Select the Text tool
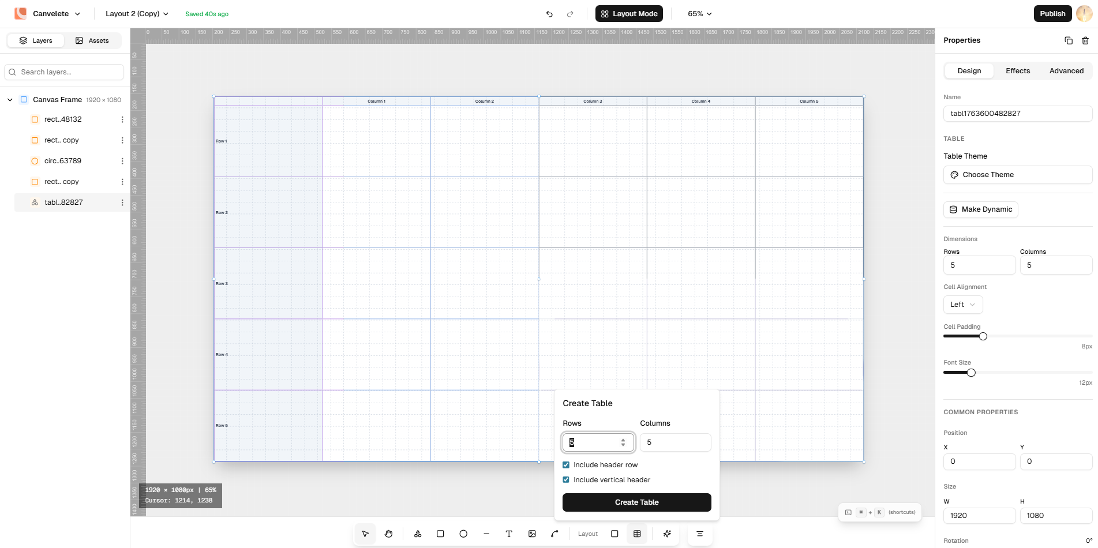1098x548 pixels. click(x=509, y=534)
